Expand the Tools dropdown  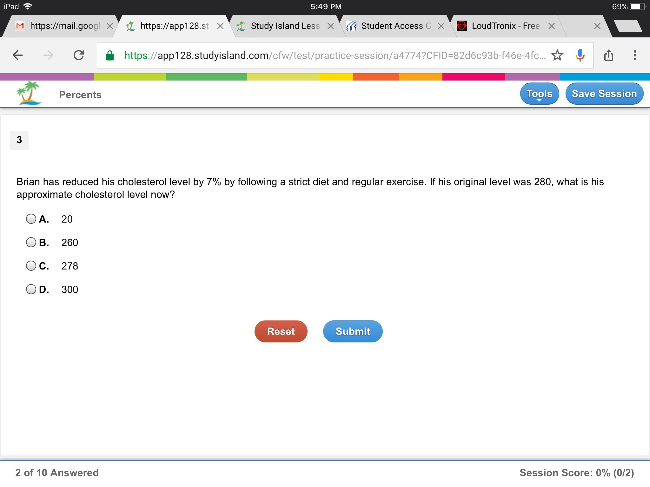tap(539, 94)
